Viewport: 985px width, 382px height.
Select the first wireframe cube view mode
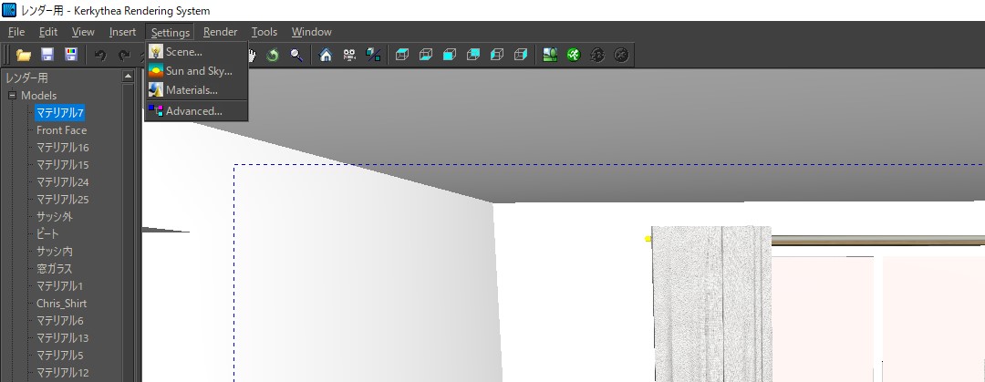pyautogui.click(x=402, y=56)
